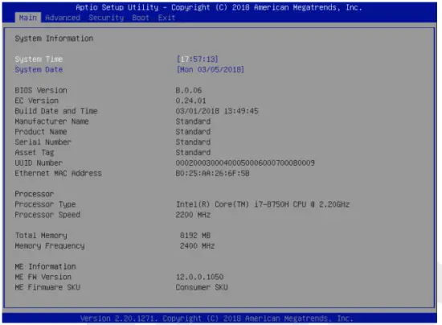The width and height of the screenshot is (442, 325).
Task: Click the Standard value beside Product Name
Action: click(x=193, y=132)
